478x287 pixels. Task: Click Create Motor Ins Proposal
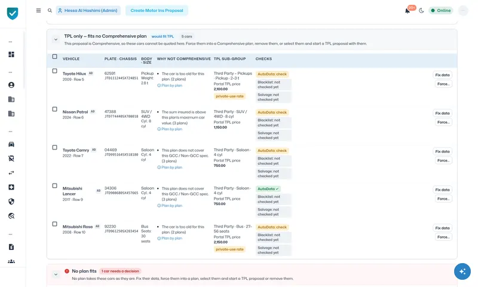pyautogui.click(x=157, y=10)
